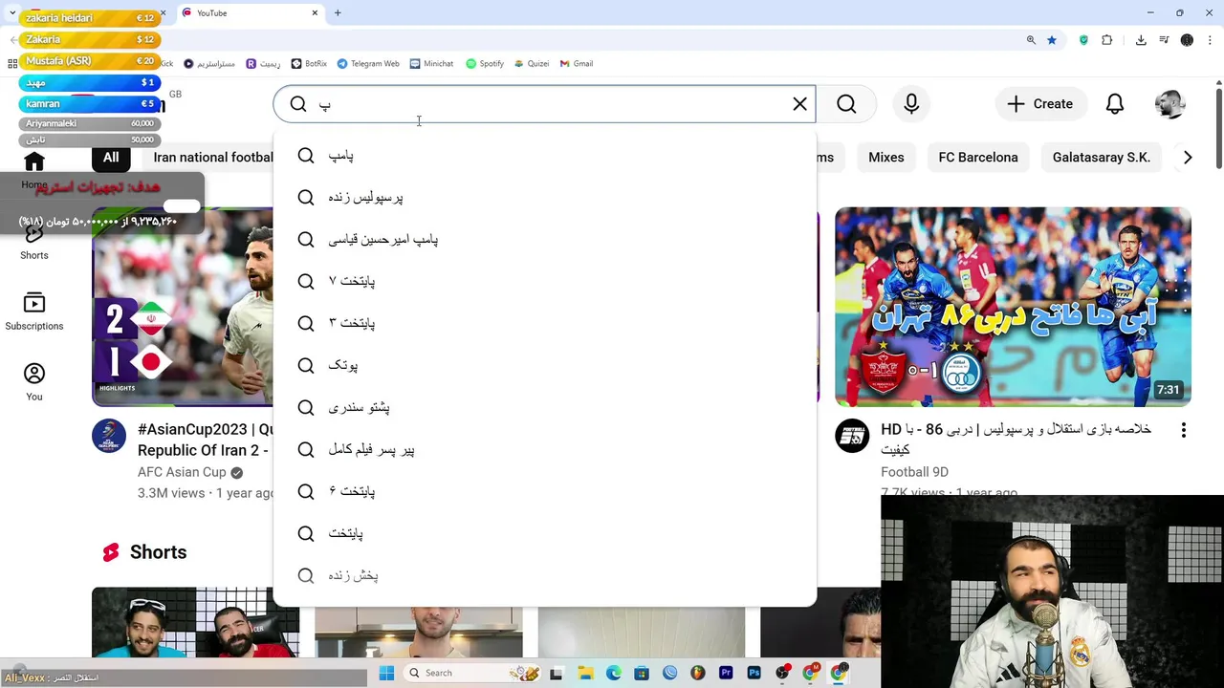
Task: Select the All filter chip
Action: click(x=111, y=158)
